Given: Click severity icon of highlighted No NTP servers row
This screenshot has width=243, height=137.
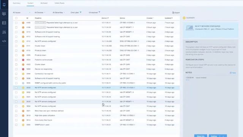Looking at the screenshot, I should tap(23, 88).
